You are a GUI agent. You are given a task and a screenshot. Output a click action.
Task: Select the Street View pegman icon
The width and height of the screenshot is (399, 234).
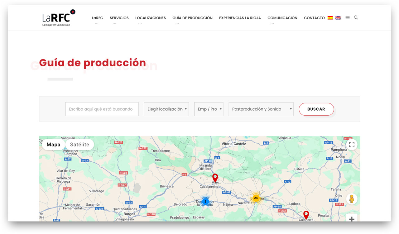(x=352, y=199)
